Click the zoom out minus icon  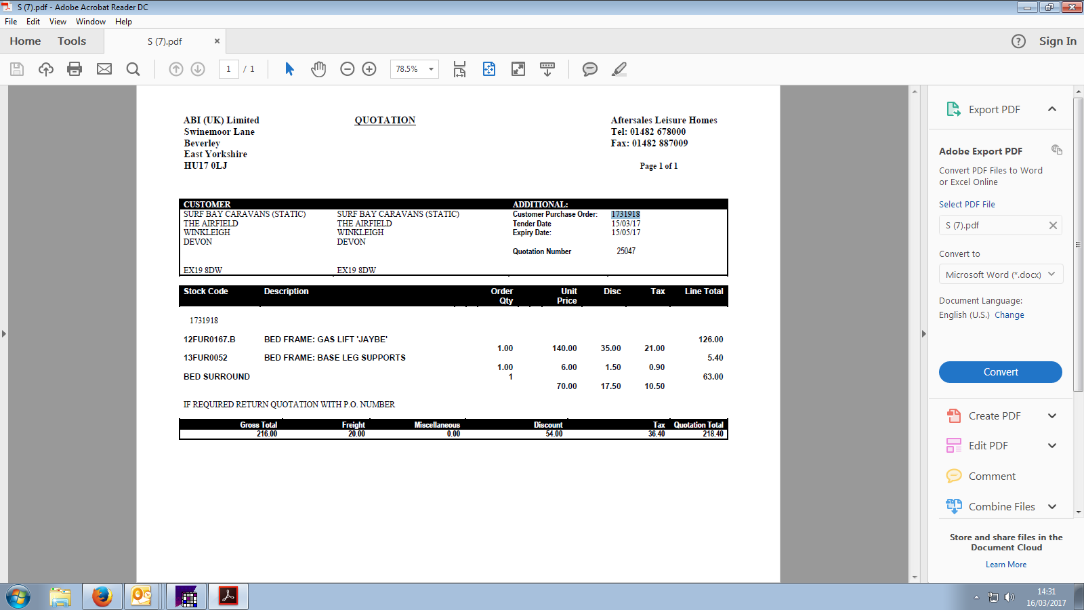pos(348,69)
